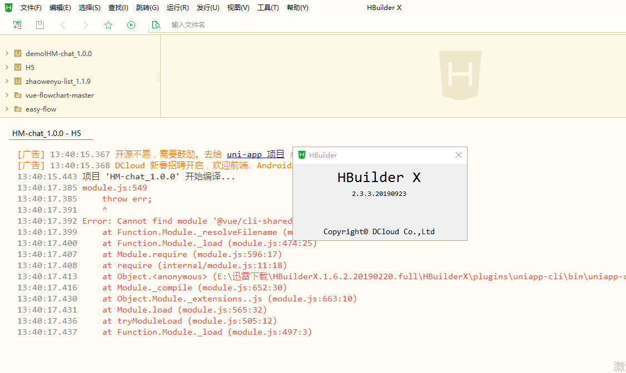626x373 pixels.
Task: Close the HBuilder About dialog
Action: [x=458, y=155]
